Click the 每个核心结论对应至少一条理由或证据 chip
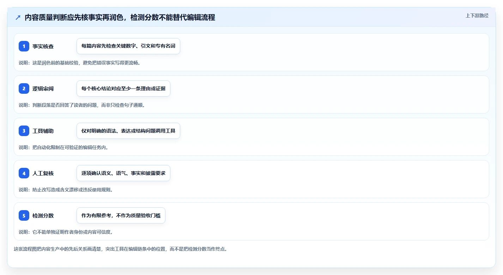The width and height of the screenshot is (503, 275). (123, 88)
